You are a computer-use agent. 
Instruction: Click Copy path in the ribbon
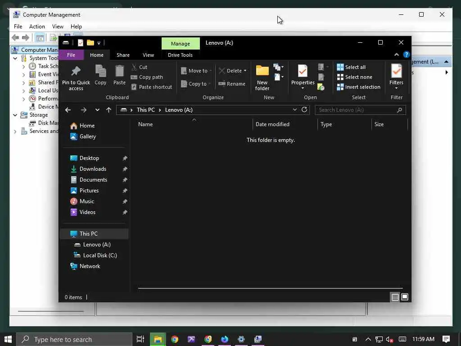tap(147, 77)
